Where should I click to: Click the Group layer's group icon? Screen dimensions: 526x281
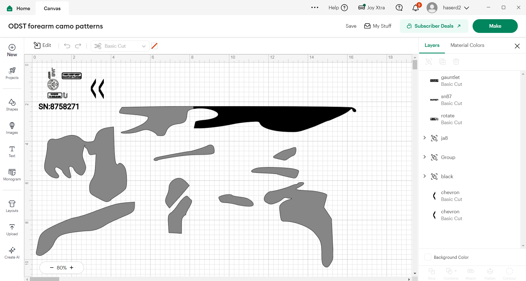(x=434, y=157)
